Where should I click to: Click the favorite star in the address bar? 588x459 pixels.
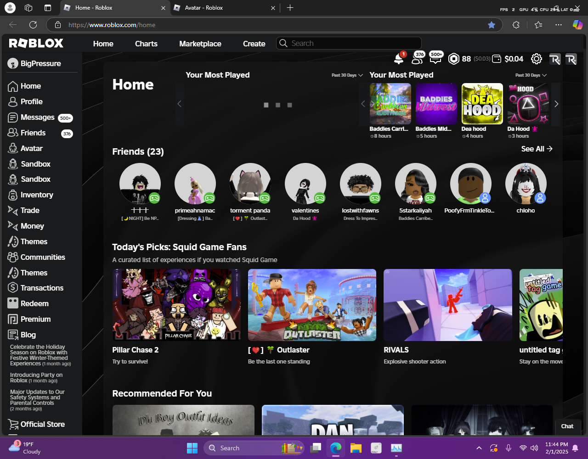click(492, 25)
